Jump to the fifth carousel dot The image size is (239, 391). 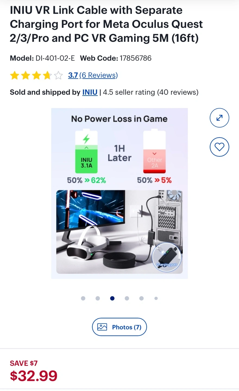point(141,298)
